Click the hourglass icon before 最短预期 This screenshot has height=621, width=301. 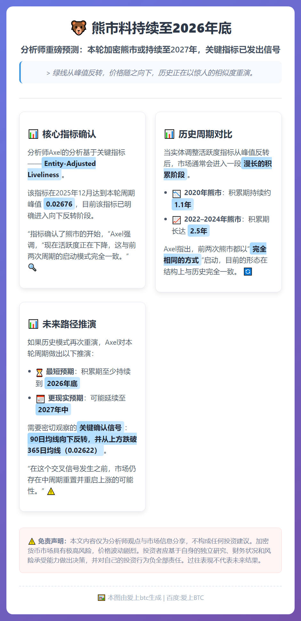coord(39,373)
